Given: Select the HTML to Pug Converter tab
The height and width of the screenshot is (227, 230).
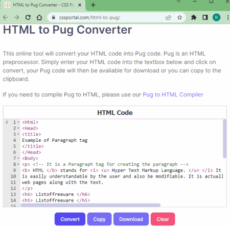Looking at the screenshot, I should (42, 5).
